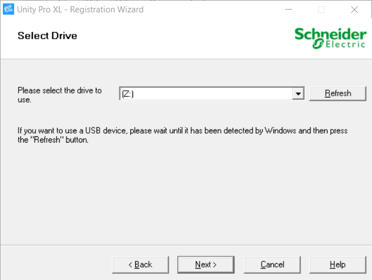
Task: Minimize the Registration Wizard window
Action: pos(289,10)
